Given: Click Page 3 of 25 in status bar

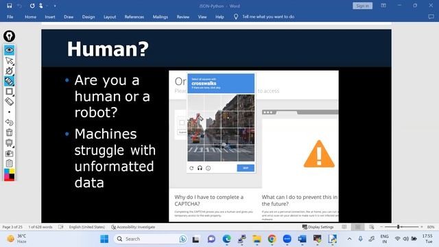Looking at the screenshot, I should click(x=12, y=227).
